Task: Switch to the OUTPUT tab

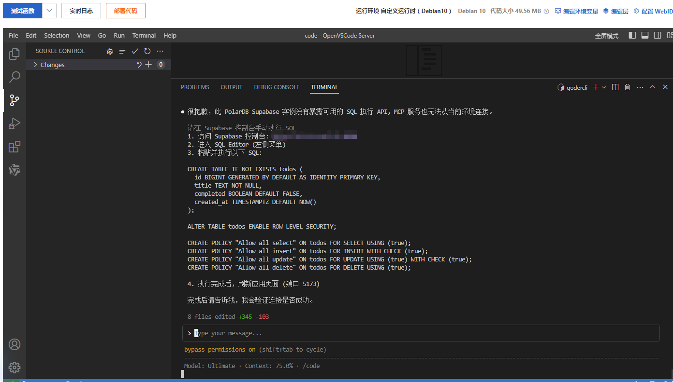Action: [x=232, y=87]
